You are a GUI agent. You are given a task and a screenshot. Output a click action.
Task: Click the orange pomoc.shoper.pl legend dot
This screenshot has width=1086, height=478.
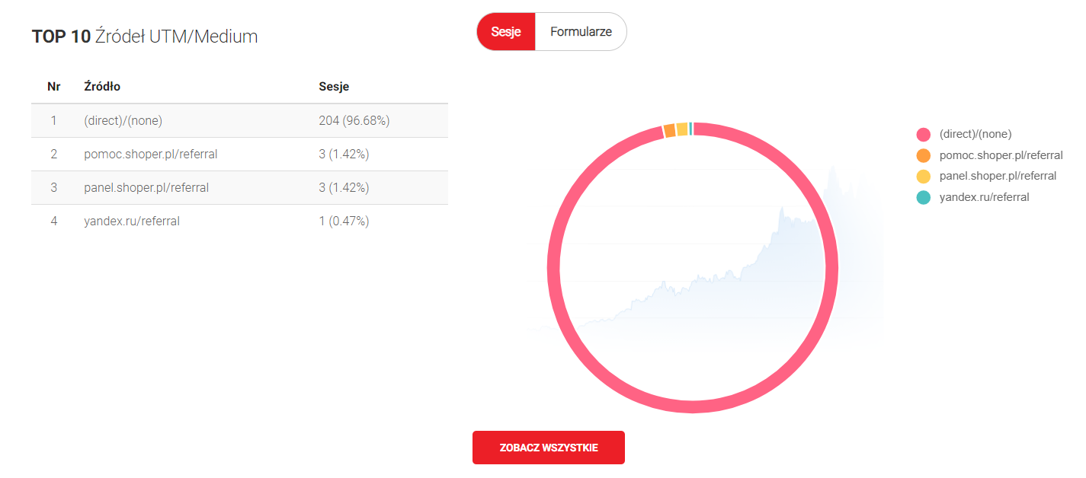click(x=924, y=155)
